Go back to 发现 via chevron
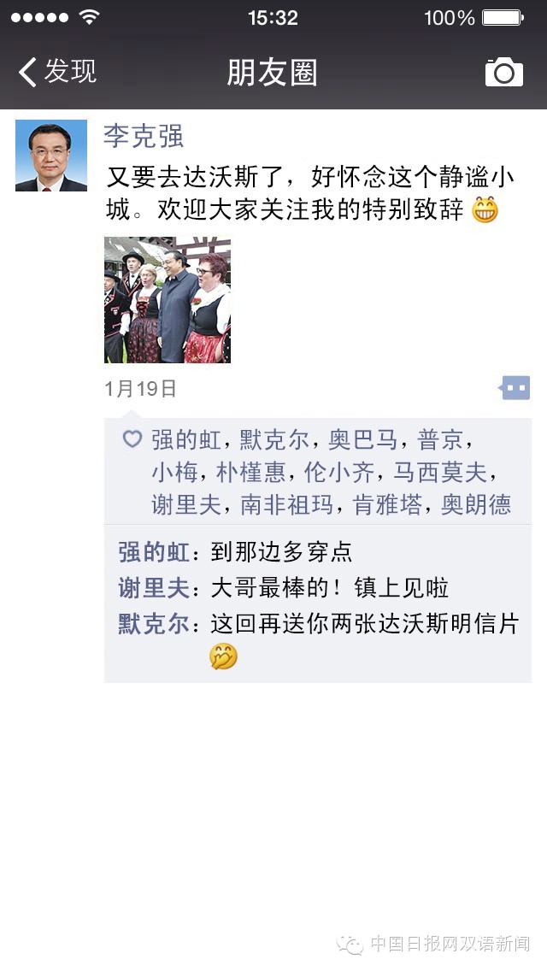The image size is (547, 971). point(27,72)
